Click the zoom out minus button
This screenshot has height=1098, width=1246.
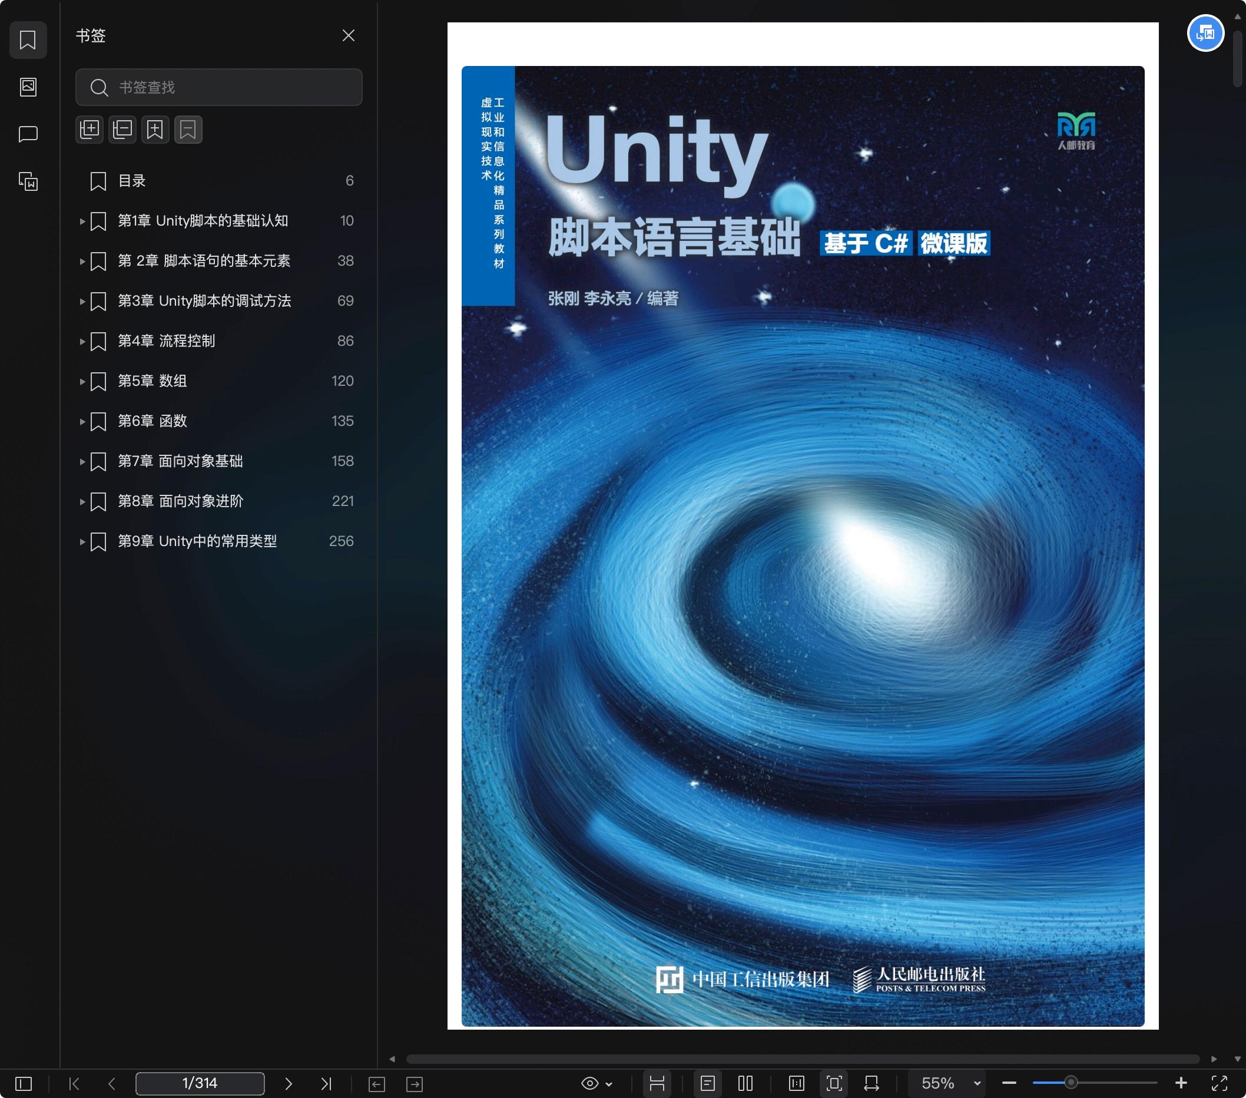[x=1009, y=1083]
